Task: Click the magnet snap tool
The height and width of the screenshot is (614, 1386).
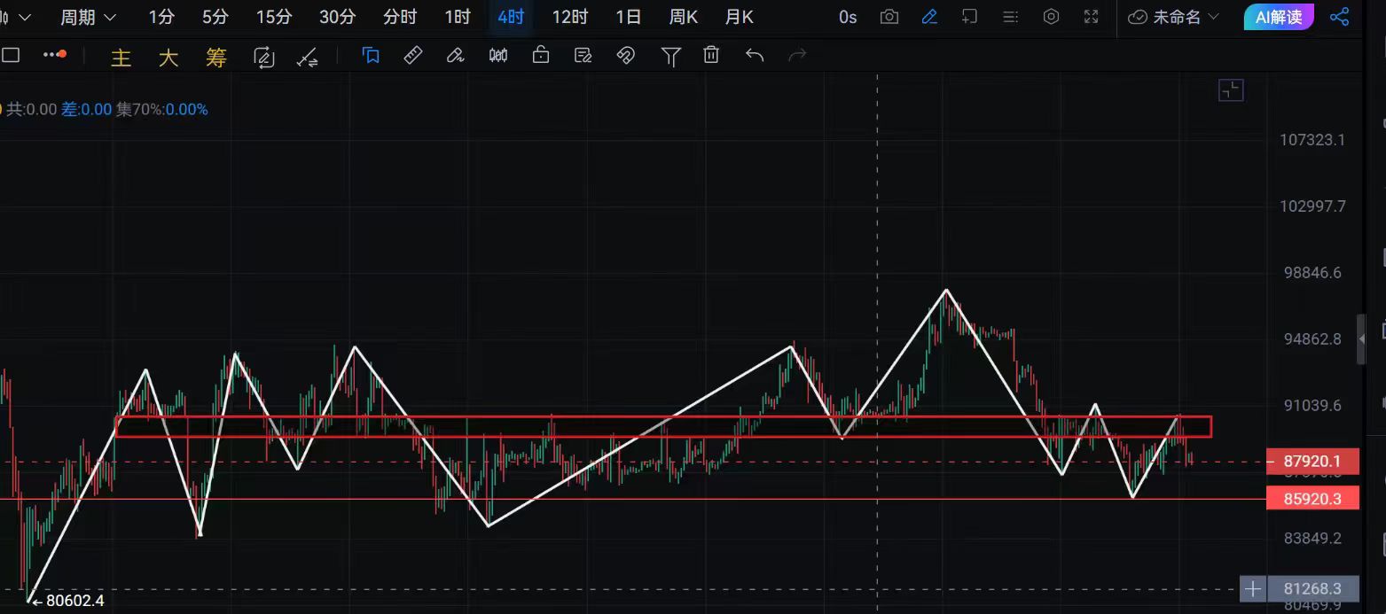Action: (626, 56)
